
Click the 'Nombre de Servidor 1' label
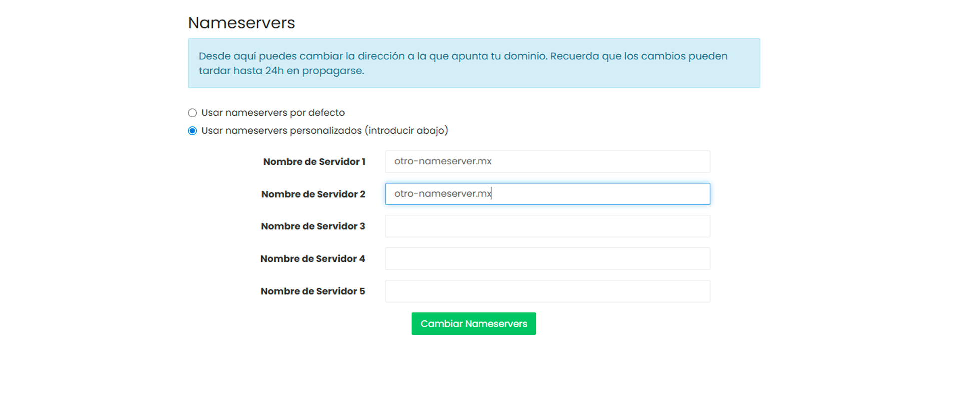point(314,162)
